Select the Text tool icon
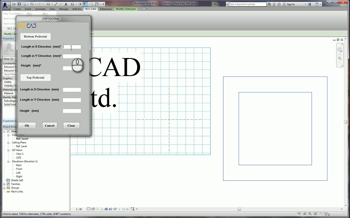The image size is (350, 218). pyautogui.click(x=66, y=4)
